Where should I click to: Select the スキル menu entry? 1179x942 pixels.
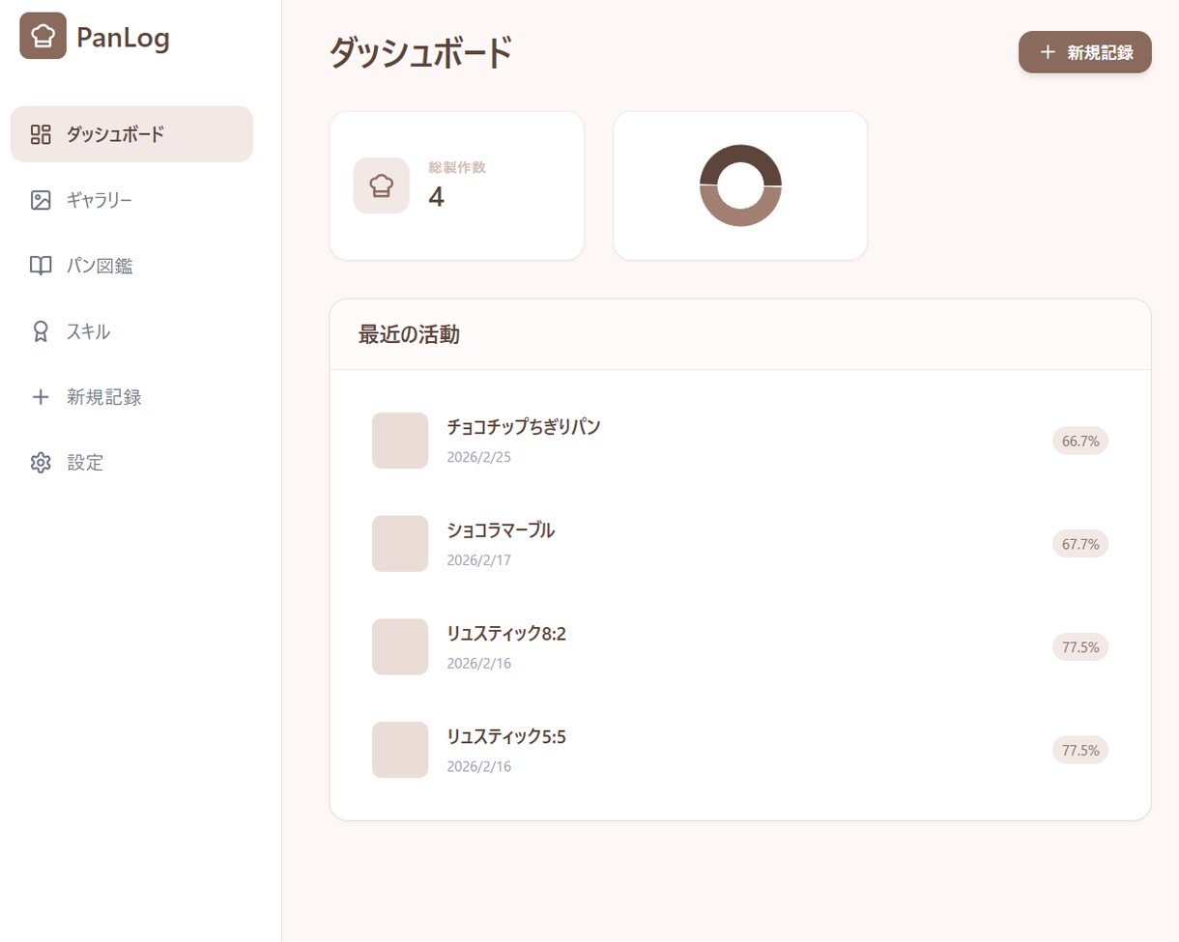click(x=131, y=331)
